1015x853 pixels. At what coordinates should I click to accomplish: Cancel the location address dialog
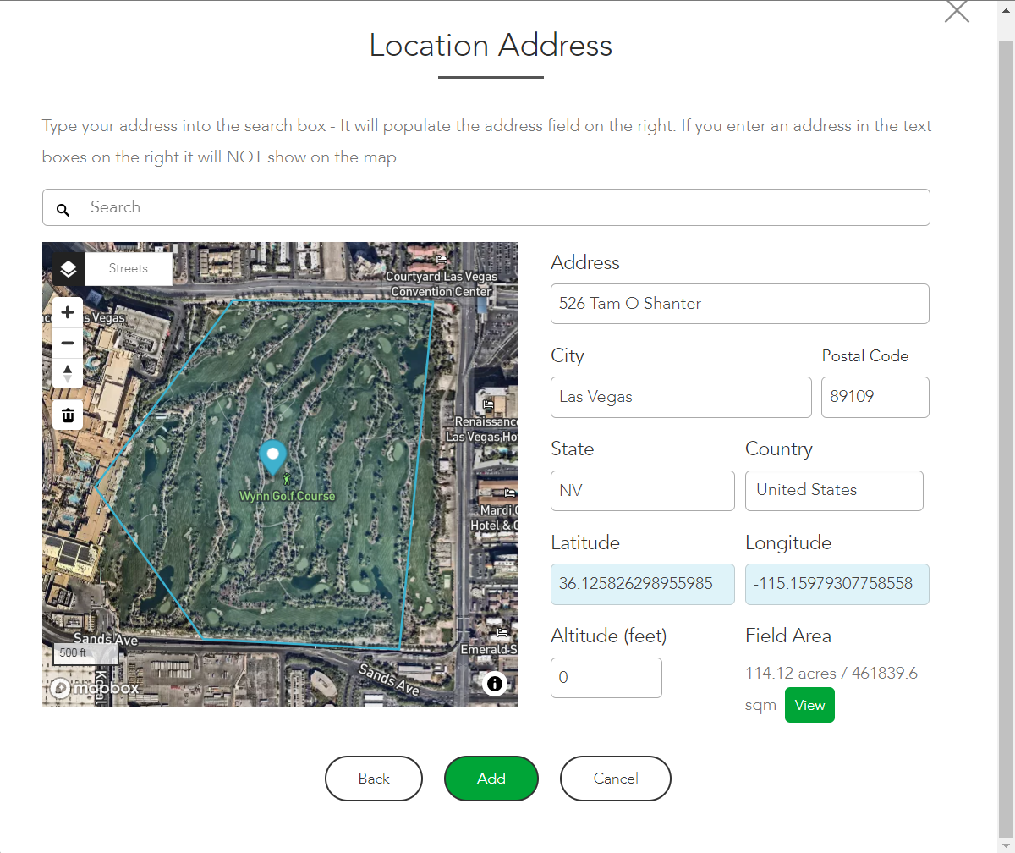616,779
